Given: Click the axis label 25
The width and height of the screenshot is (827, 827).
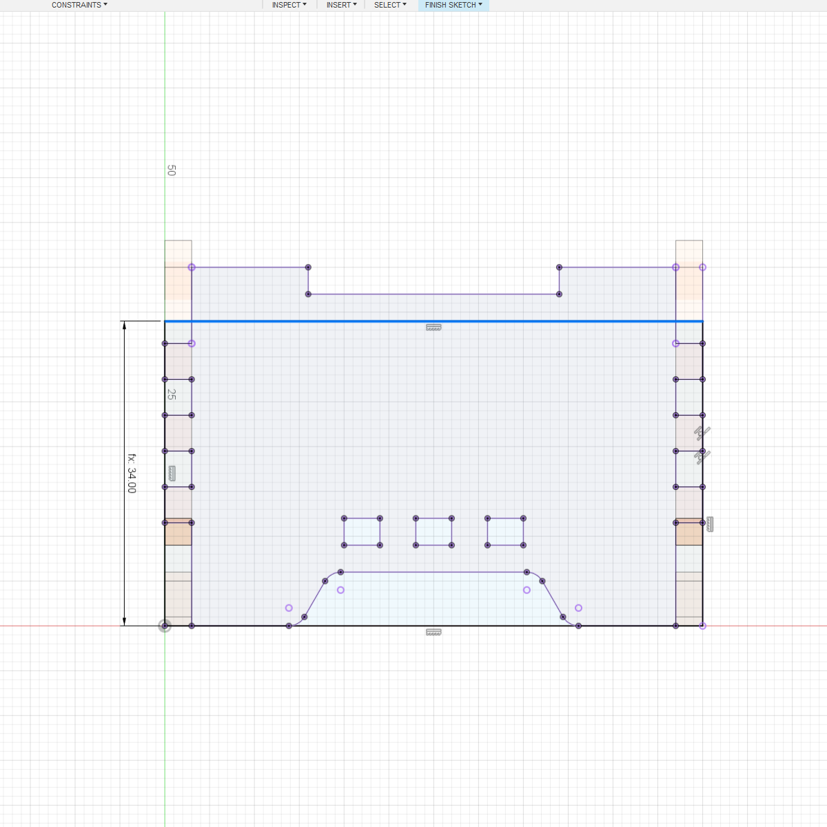Looking at the screenshot, I should (172, 394).
